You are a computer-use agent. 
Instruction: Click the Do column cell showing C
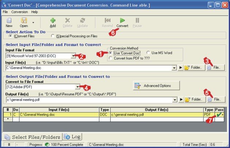click(16, 115)
